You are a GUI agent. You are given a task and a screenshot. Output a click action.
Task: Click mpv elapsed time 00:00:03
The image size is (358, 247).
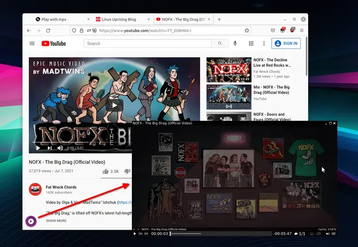pos(160,233)
